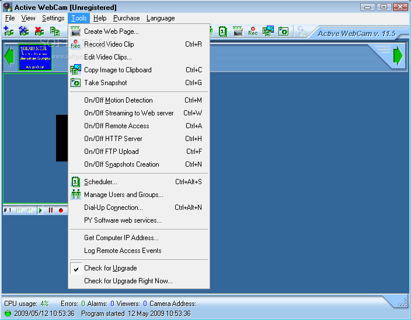Click the CPU usage 4% readout
This screenshot has width=411, height=320.
pos(26,304)
